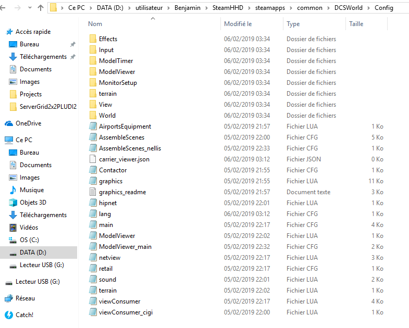Expand chevron after utilisateur in address bar

click(168, 8)
